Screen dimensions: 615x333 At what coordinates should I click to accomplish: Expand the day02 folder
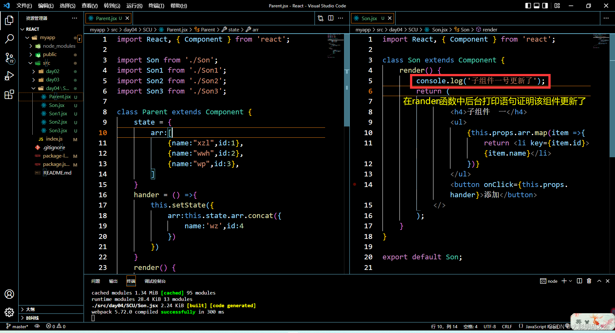[34, 71]
